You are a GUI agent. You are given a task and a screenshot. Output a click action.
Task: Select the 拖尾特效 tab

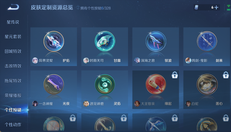click(x=13, y=81)
